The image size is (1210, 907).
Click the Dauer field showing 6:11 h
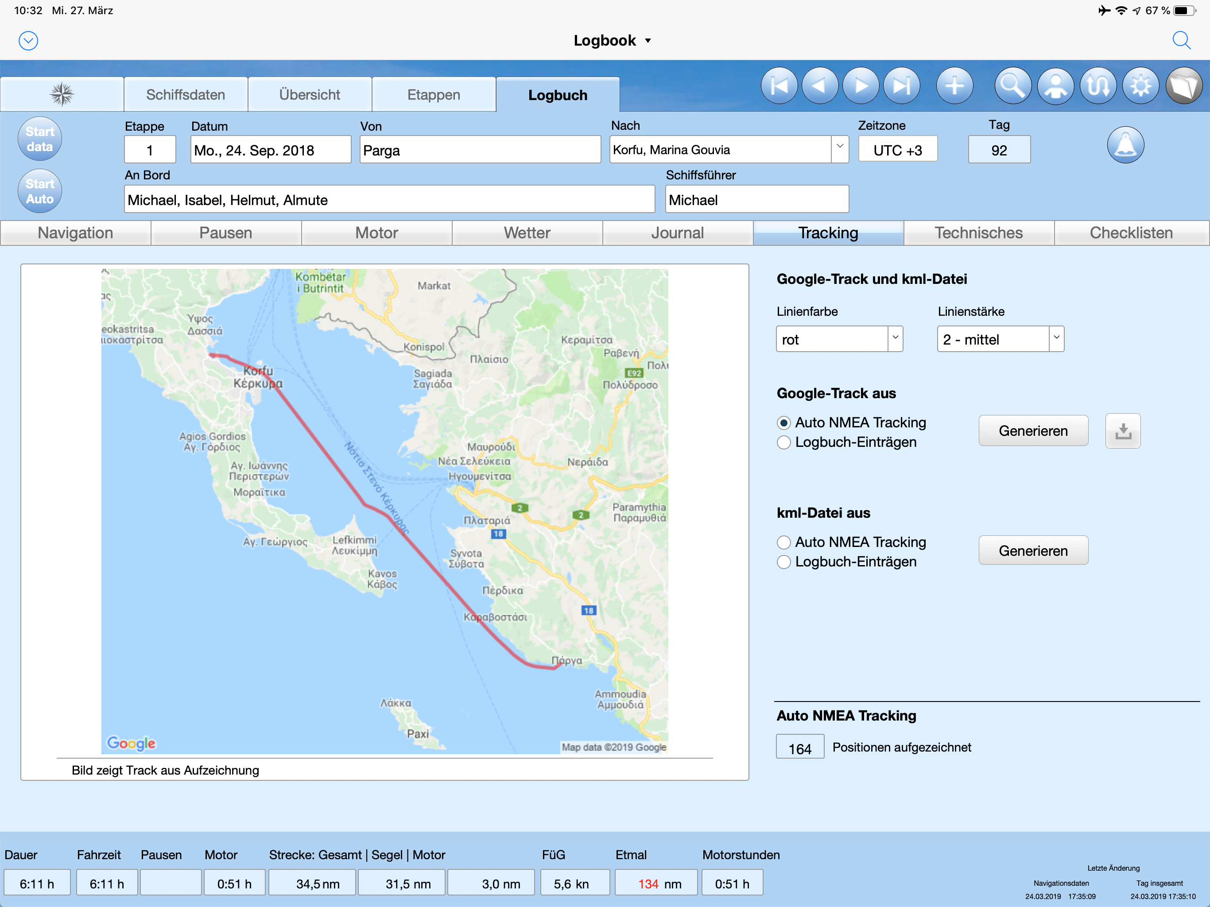(x=37, y=883)
